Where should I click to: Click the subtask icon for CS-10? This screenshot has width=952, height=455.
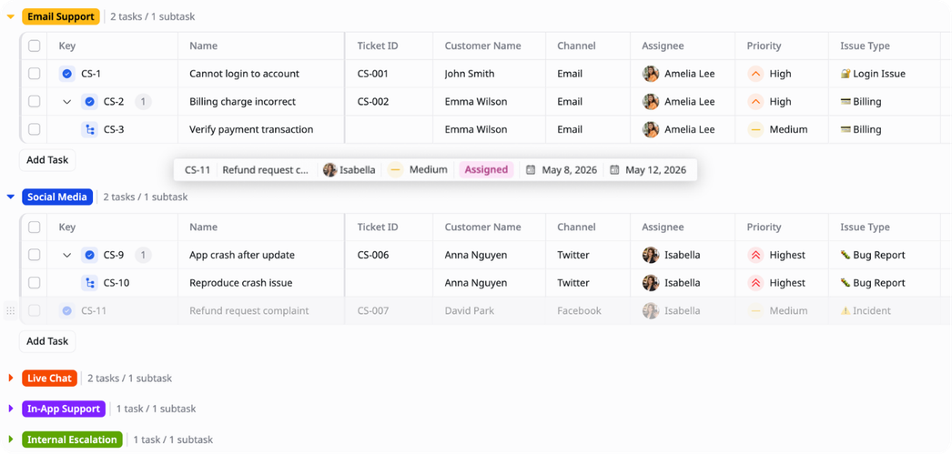(89, 283)
